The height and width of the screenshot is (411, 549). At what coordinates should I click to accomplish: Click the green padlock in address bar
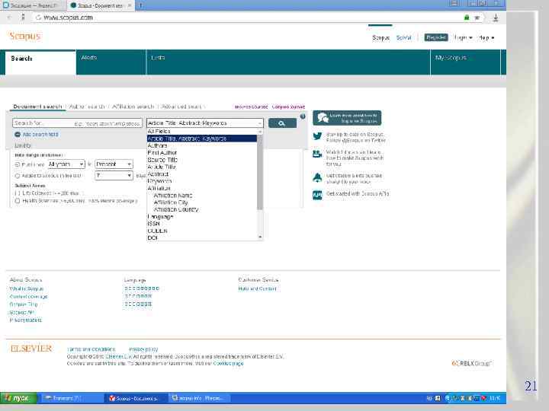pyautogui.click(x=467, y=18)
